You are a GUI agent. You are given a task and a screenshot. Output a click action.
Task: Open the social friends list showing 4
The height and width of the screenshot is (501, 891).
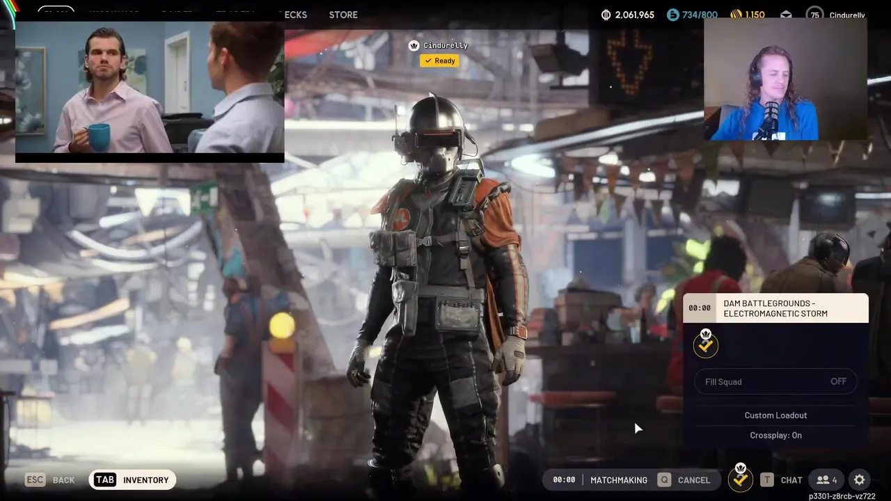coord(826,480)
